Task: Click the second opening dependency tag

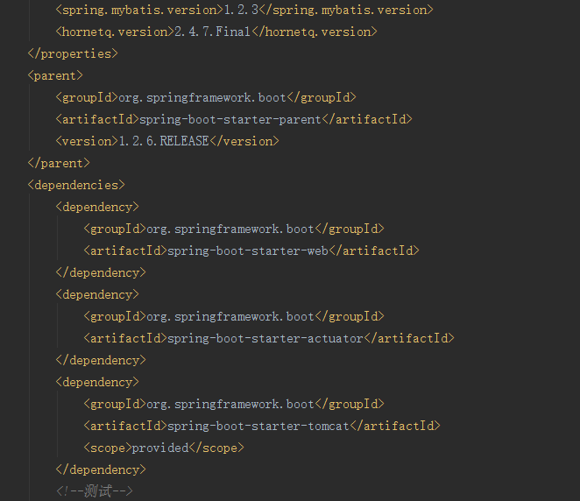Action: click(x=97, y=294)
